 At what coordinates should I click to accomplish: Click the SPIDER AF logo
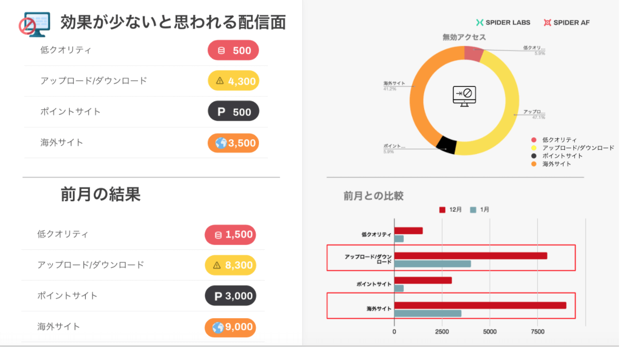[566, 22]
